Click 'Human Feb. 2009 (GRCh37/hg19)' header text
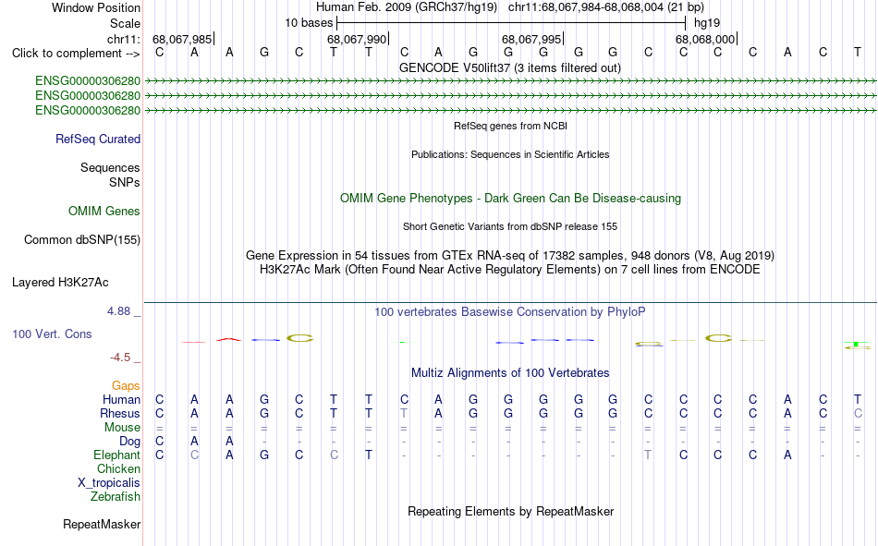This screenshot has width=878, height=546. point(407,7)
